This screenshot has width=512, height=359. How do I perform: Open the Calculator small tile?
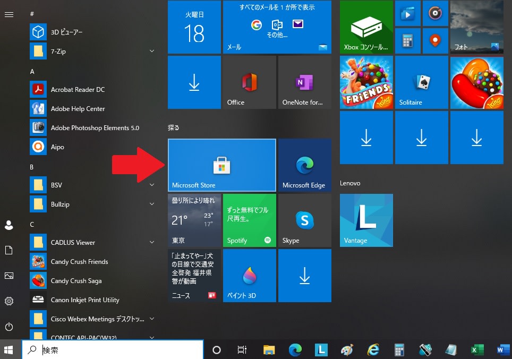pyautogui.click(x=408, y=41)
